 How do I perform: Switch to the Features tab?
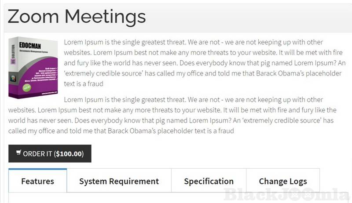[37, 181]
